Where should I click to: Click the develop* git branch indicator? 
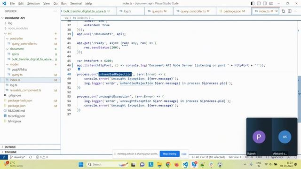coord(17,157)
